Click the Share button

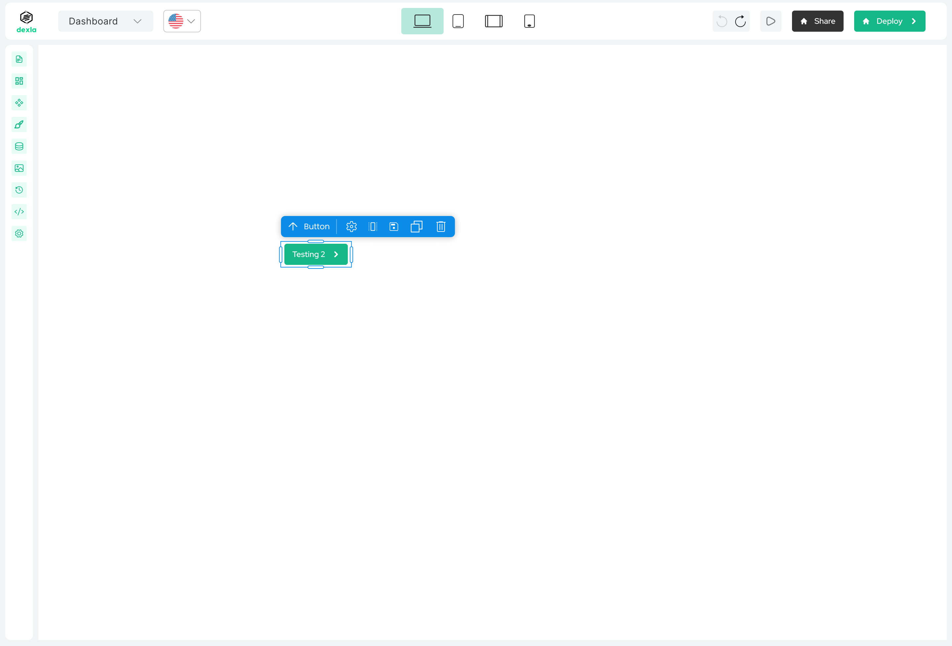[x=817, y=21]
